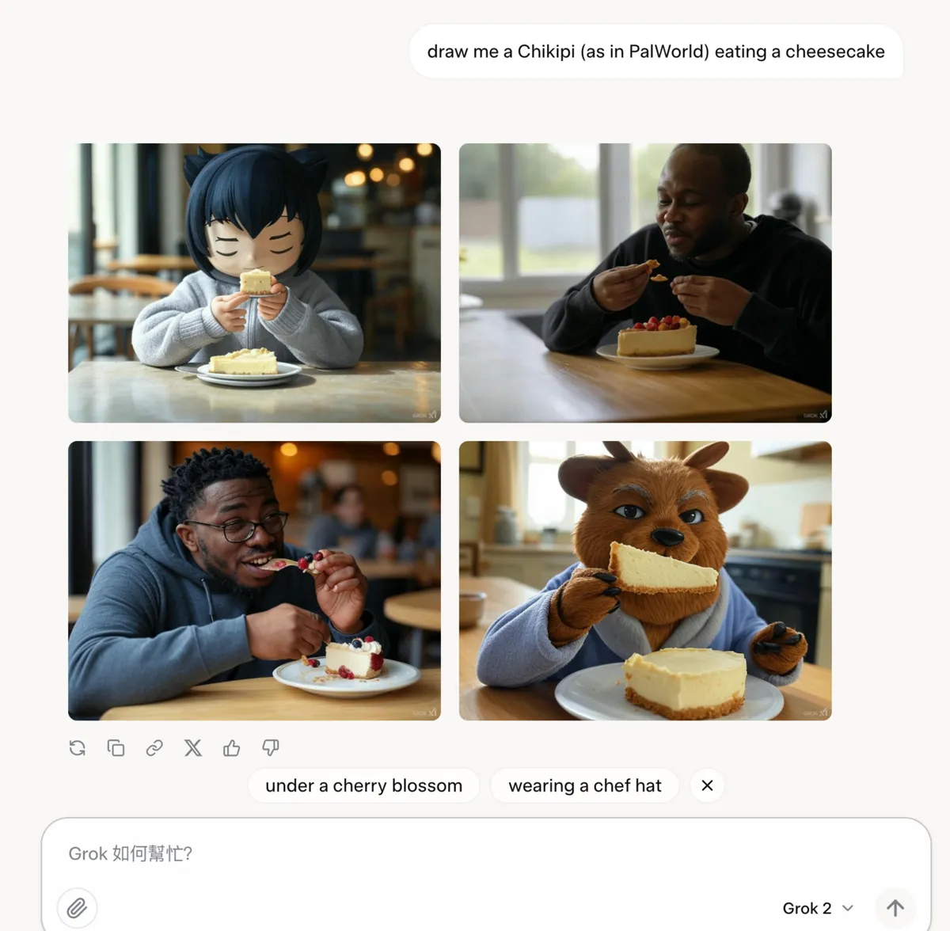Open the anime character eating cheesecake image
950x931 pixels.
pos(254,283)
